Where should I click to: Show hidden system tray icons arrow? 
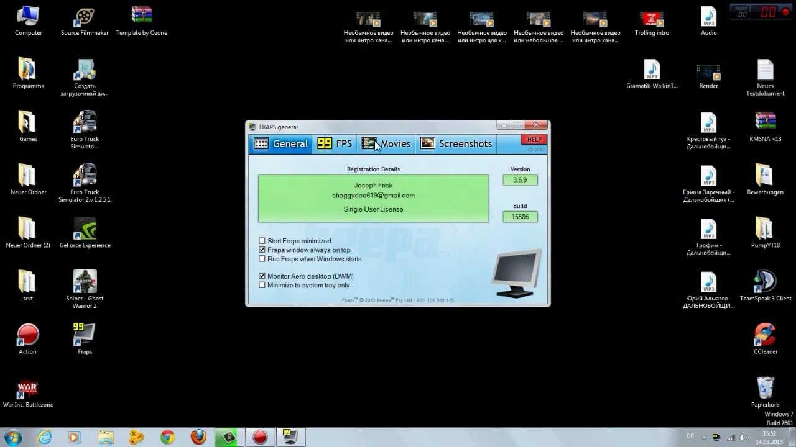click(704, 437)
